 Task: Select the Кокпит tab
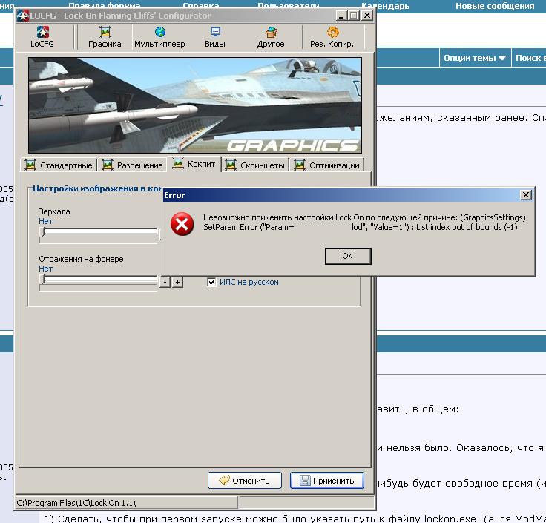click(194, 164)
